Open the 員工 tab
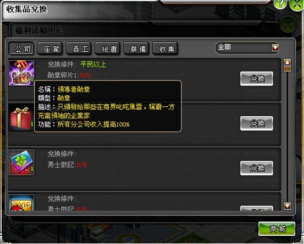Image resolution: width=304 pixels, height=244 pixels. pos(79,48)
